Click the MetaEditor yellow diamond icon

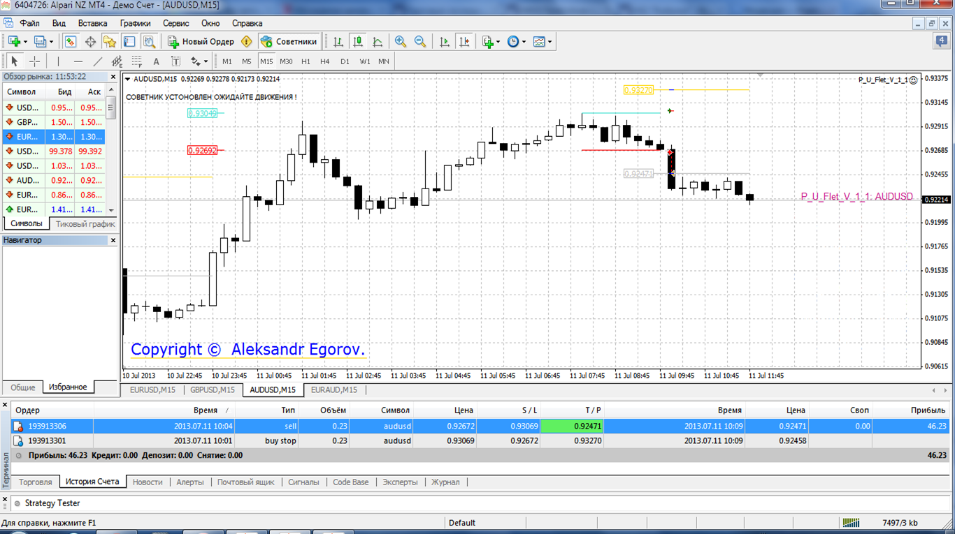click(x=246, y=42)
